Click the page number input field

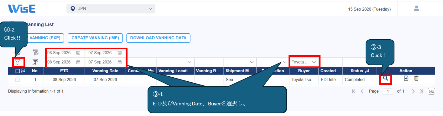point(388,91)
